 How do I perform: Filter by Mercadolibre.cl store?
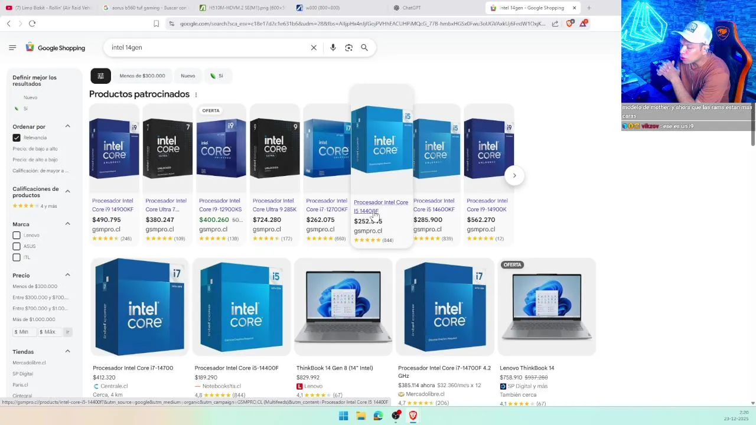click(29, 362)
